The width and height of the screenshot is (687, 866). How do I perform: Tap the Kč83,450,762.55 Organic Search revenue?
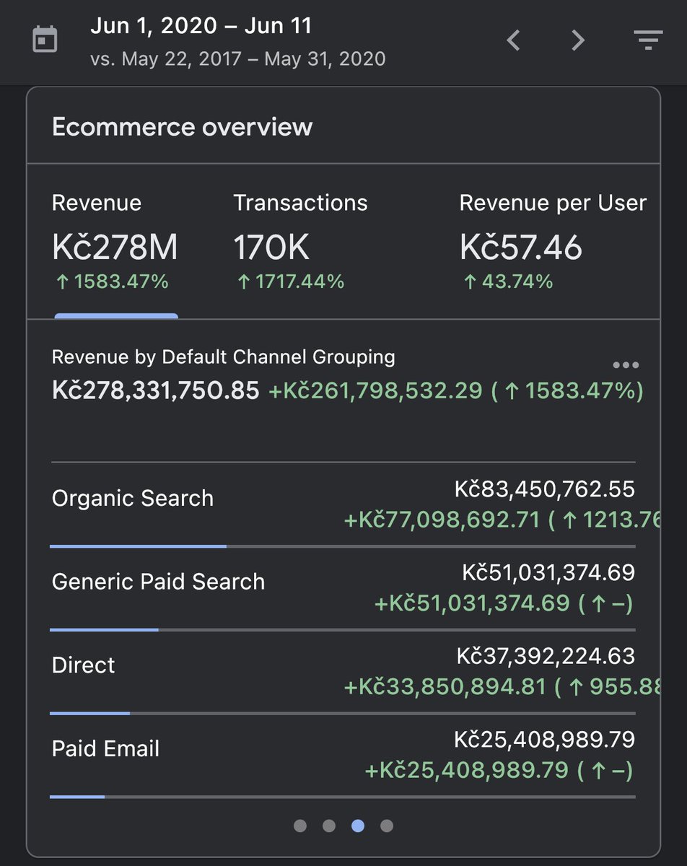pos(545,489)
